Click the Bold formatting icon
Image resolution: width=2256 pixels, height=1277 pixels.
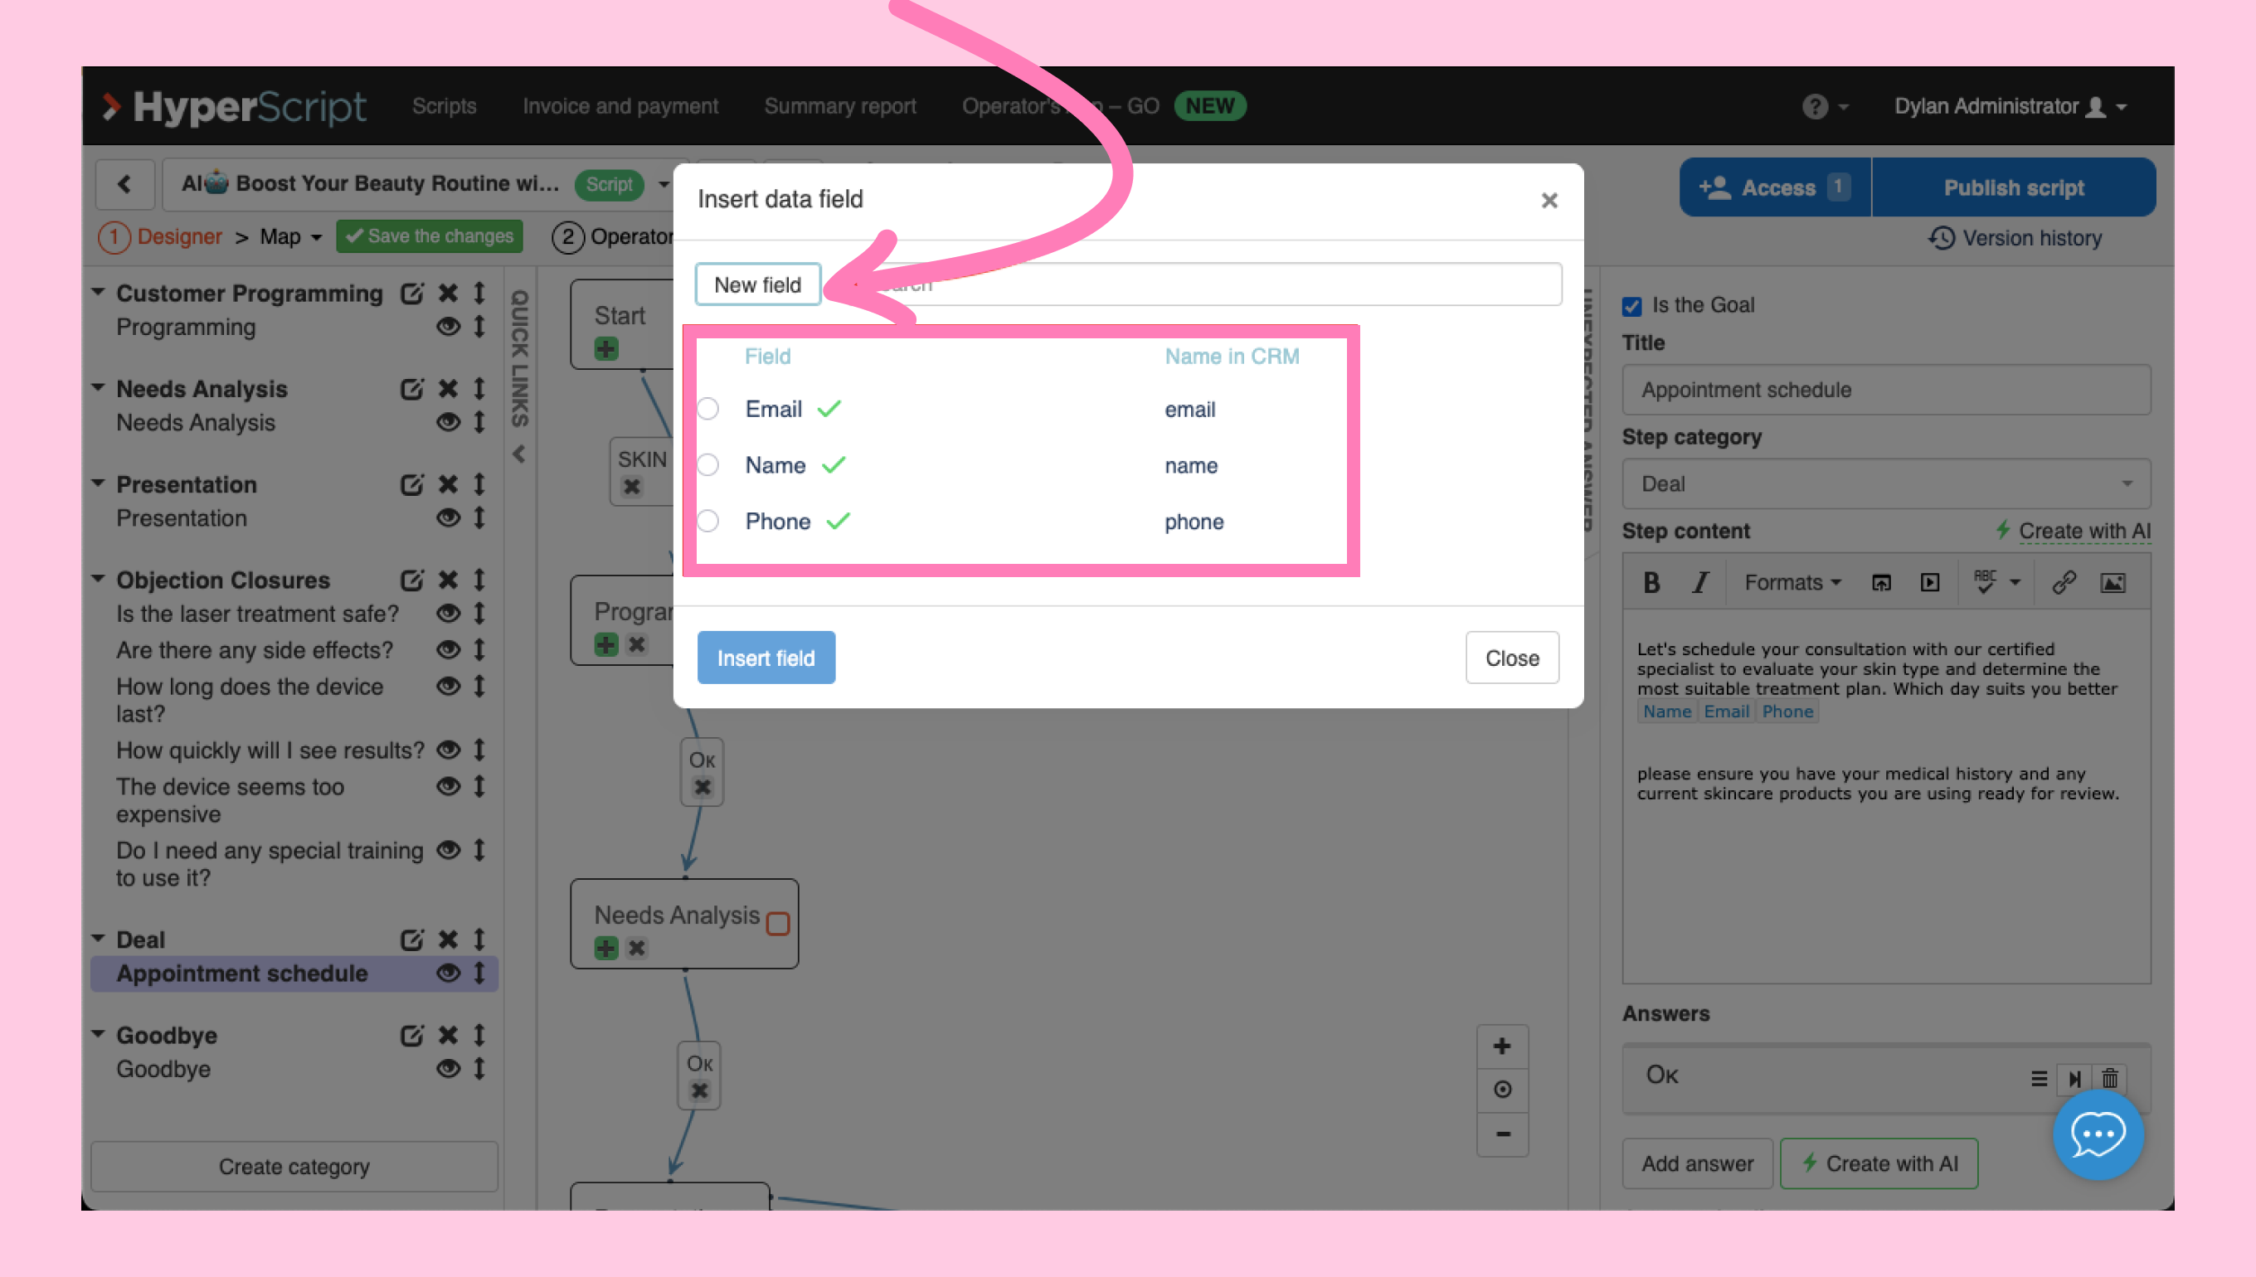pyautogui.click(x=1651, y=582)
